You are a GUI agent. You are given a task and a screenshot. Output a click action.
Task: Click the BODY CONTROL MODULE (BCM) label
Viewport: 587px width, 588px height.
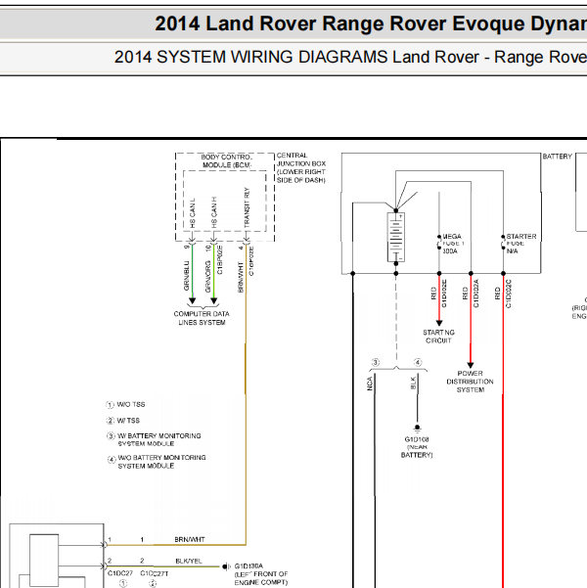[x=227, y=160]
